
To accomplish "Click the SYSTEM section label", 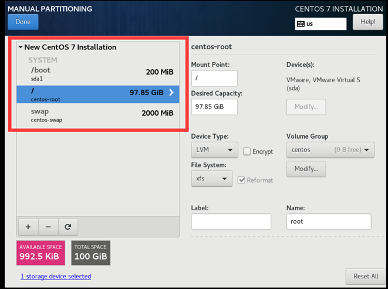I will (x=43, y=60).
